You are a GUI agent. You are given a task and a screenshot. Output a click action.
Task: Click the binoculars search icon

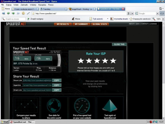(x=162, y=13)
